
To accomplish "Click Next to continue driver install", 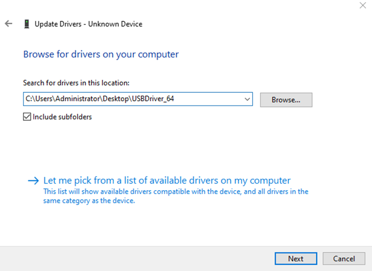I will (x=296, y=258).
